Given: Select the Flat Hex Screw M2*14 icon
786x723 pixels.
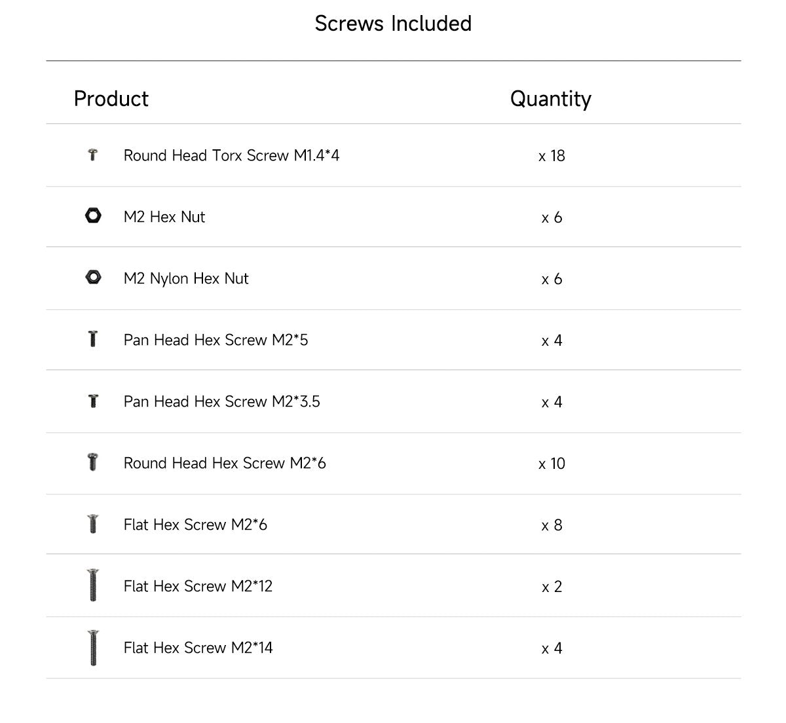Looking at the screenshot, I should click(x=93, y=647).
